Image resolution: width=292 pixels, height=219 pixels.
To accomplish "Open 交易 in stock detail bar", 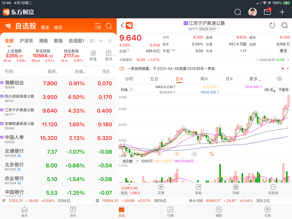I will 161,189.
